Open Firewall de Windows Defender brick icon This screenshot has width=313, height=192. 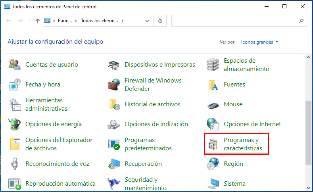pos(114,84)
